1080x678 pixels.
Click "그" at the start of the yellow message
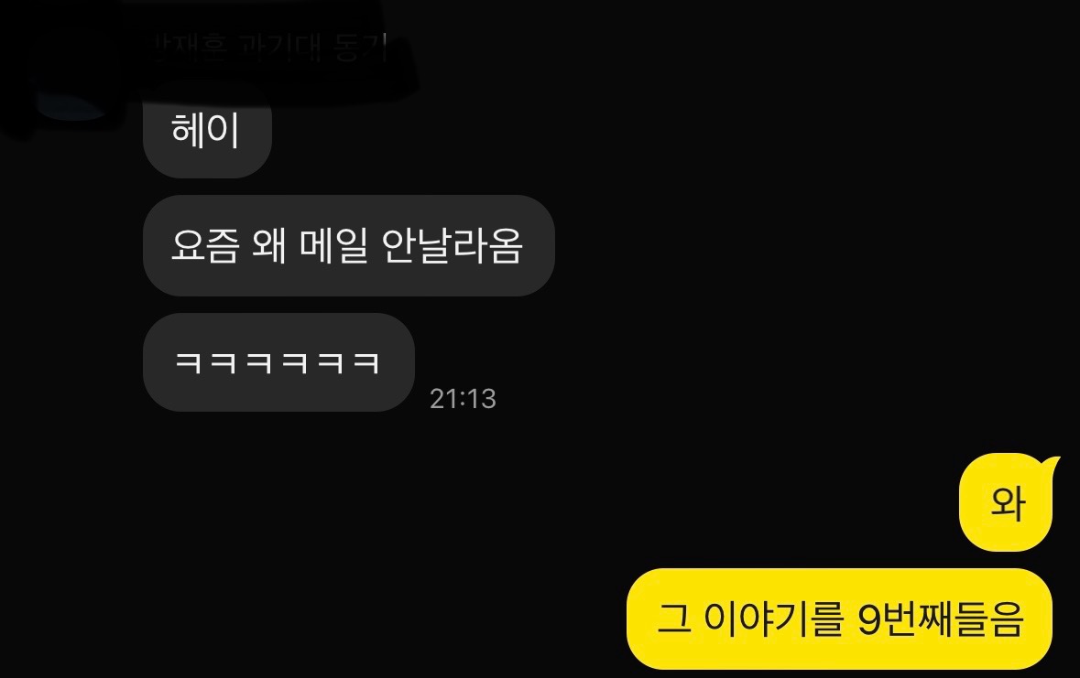coord(673,619)
